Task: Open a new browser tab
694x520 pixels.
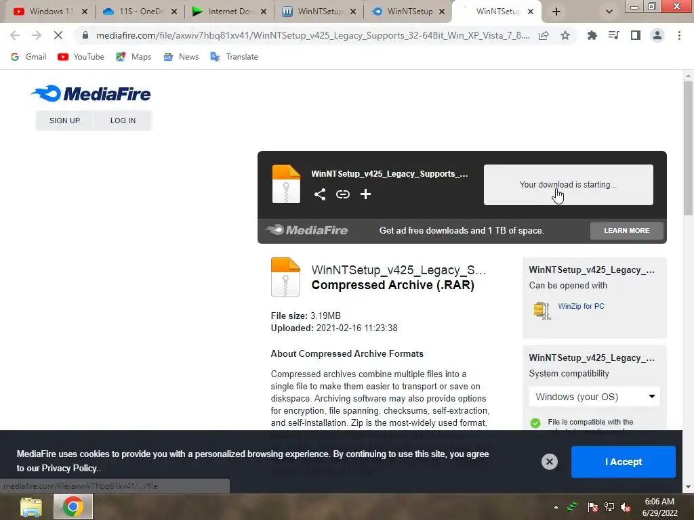Action: point(556,12)
